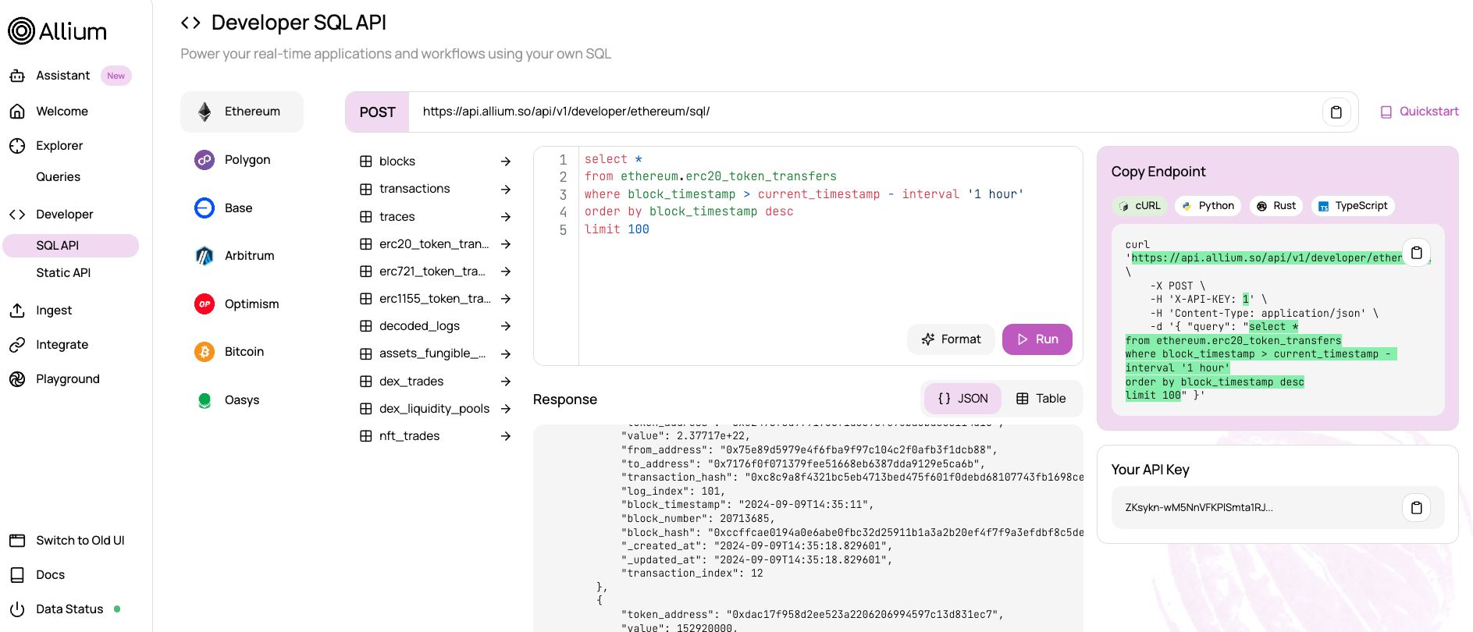Format the SQL query

951,339
